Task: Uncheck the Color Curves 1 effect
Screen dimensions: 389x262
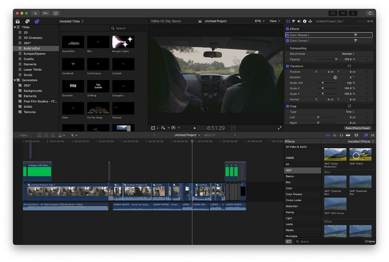Action: pos(287,40)
